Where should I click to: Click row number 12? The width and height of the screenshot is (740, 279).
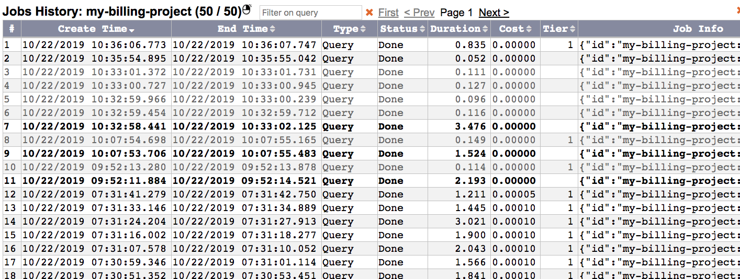click(10, 194)
